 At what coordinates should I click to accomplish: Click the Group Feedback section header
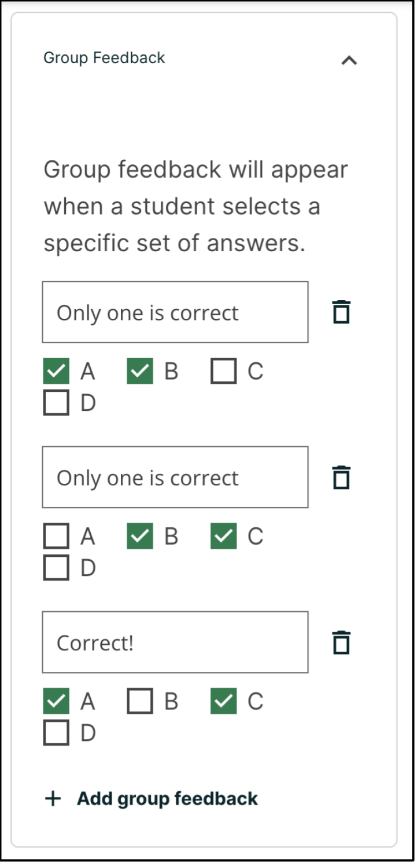tap(105, 58)
